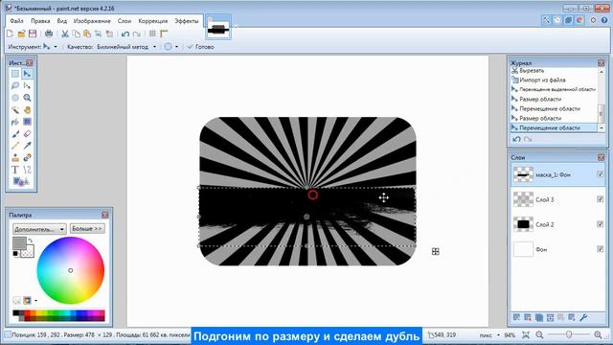
Task: Open the Слои menu
Action: pos(125,21)
